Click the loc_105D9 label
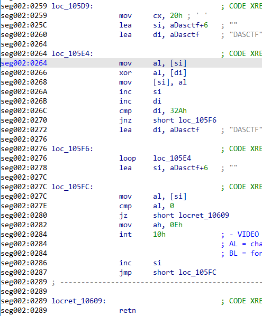This screenshot has height=316, width=262. (73, 6)
